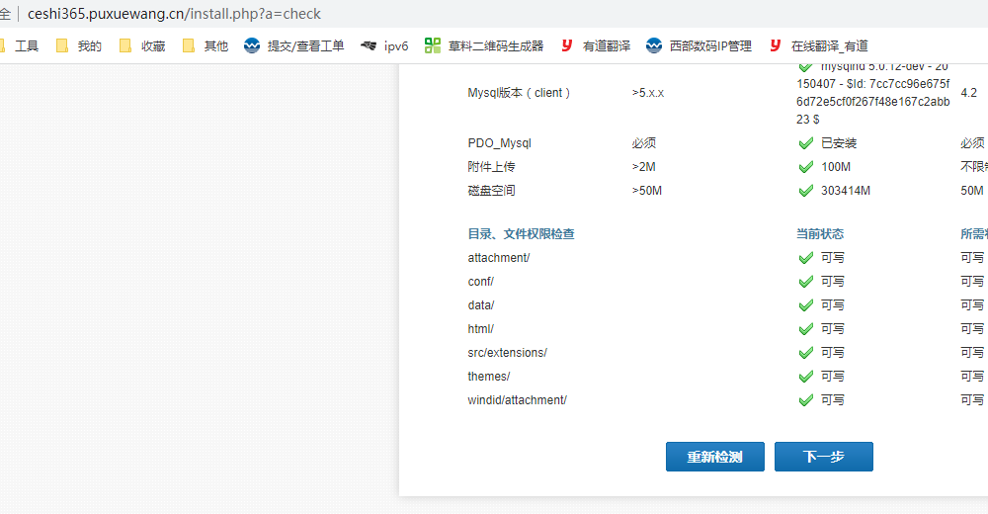Click the checkmark in the attachment/ row
The width and height of the screenshot is (988, 514).
tap(806, 258)
